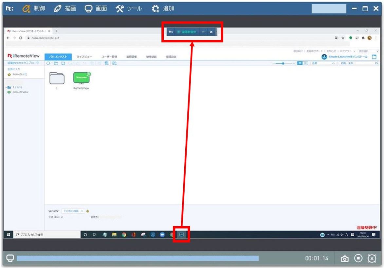Click the search magnifier icon
Screen dimensions: 384x268
pyautogui.click(x=377, y=63)
